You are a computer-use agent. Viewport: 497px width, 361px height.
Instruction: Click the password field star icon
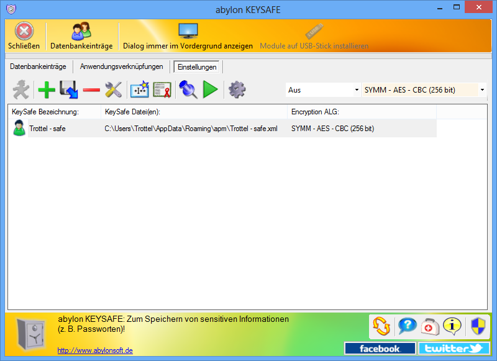click(x=140, y=89)
